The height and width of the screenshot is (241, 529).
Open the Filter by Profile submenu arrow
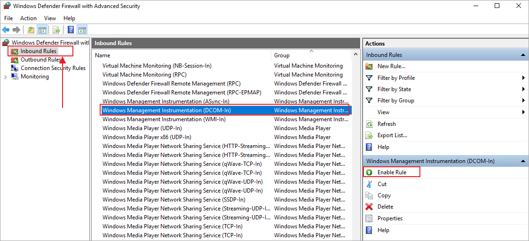(x=523, y=78)
